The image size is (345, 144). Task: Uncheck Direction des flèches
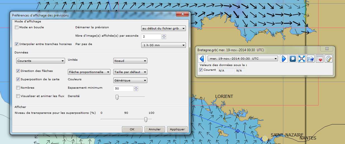pyautogui.click(x=18, y=71)
